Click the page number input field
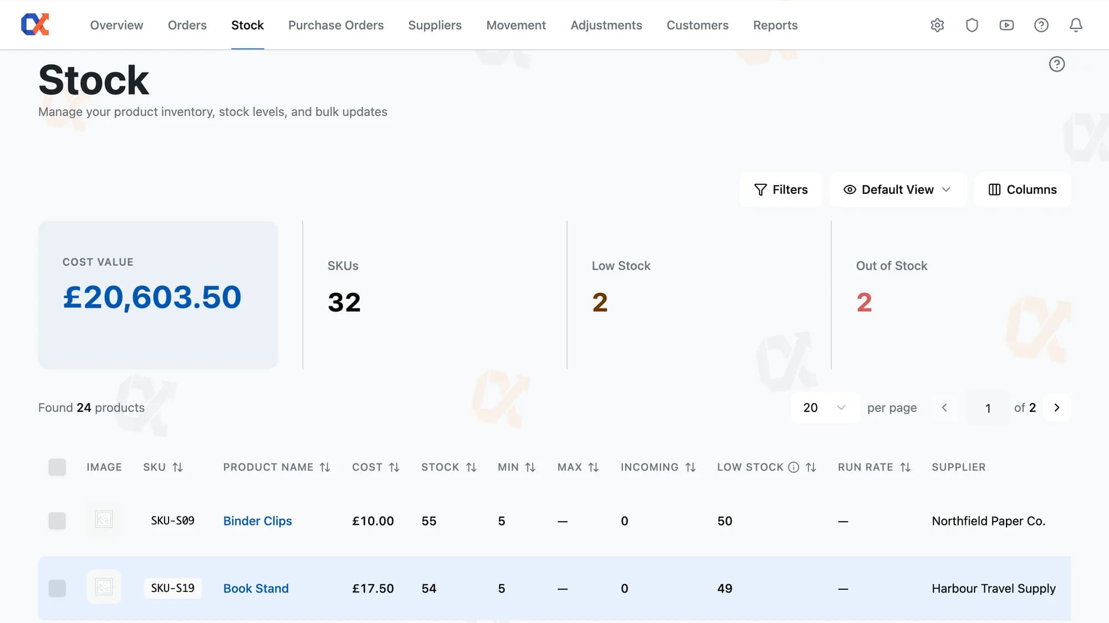This screenshot has height=623, width=1109. point(988,408)
